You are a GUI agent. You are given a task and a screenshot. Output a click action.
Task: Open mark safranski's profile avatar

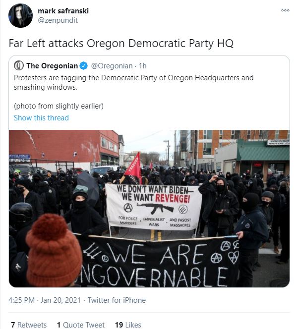tap(20, 15)
